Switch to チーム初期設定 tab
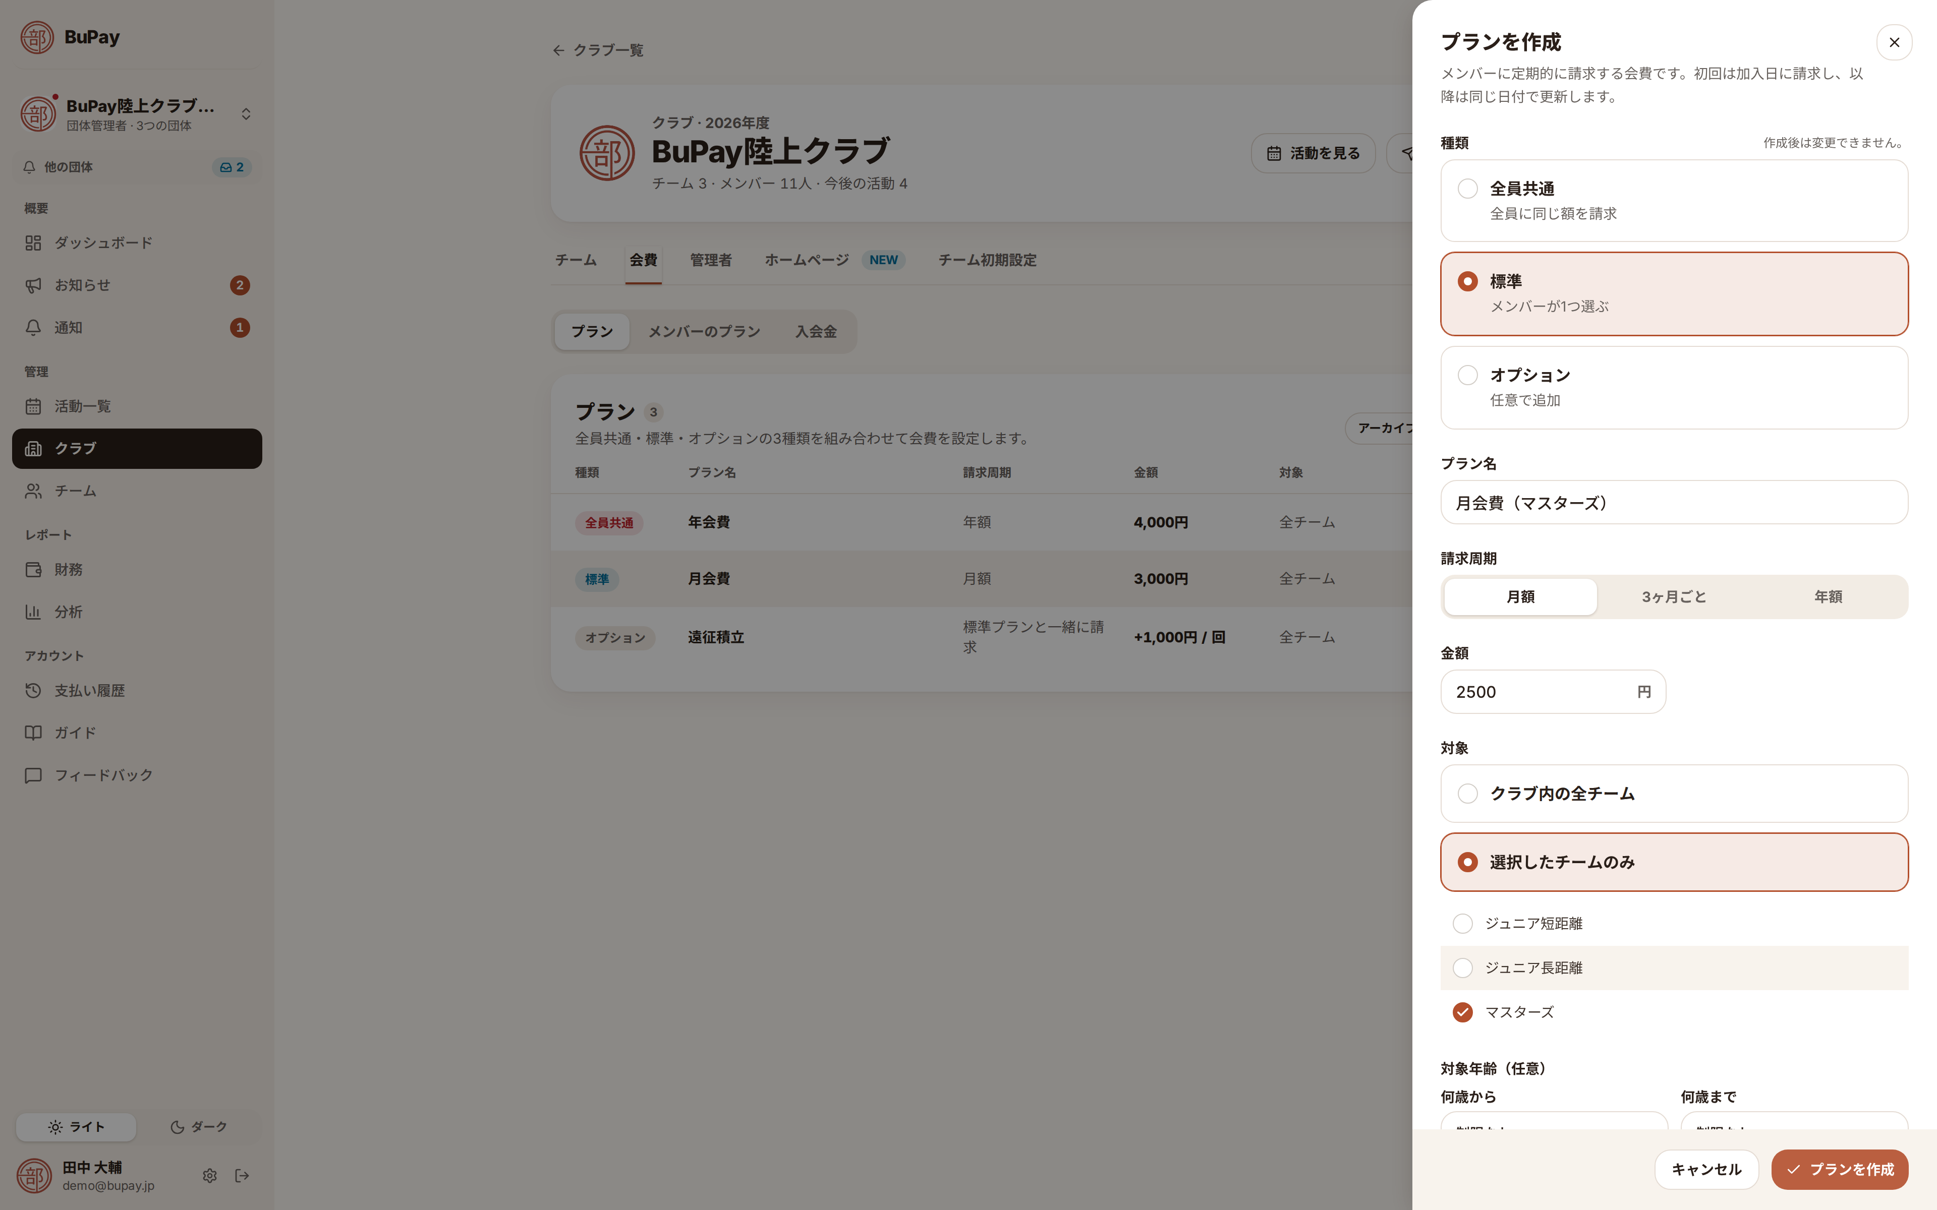This screenshot has height=1210, width=1937. pyautogui.click(x=988, y=260)
